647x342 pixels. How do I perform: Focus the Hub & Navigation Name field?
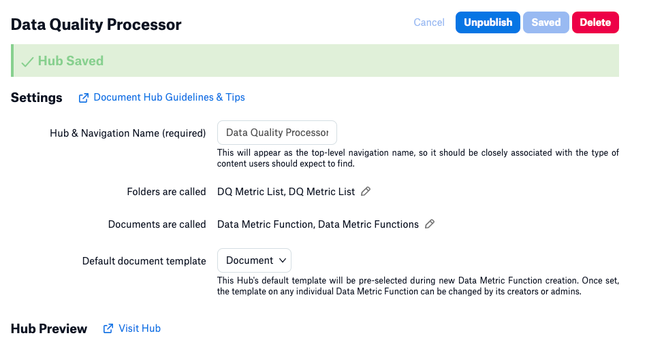tap(277, 133)
